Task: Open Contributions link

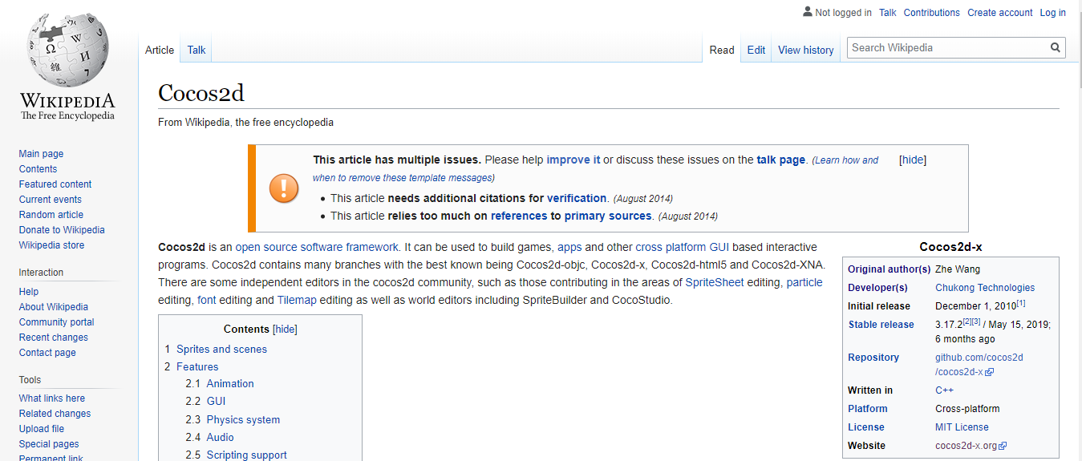Action: coord(932,13)
